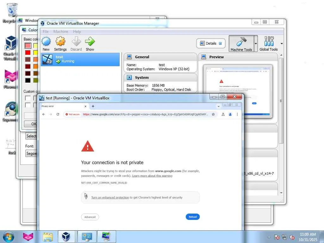Open the File menu in VirtualBox Manager
Image resolution: width=324 pixels, height=243 pixels.
(46, 32)
